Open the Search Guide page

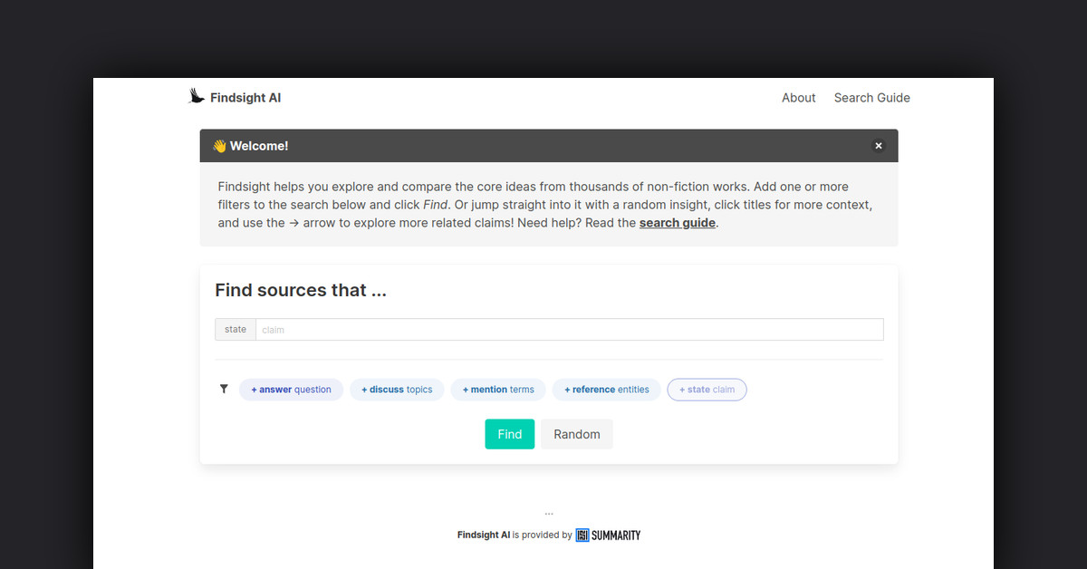[x=871, y=97]
